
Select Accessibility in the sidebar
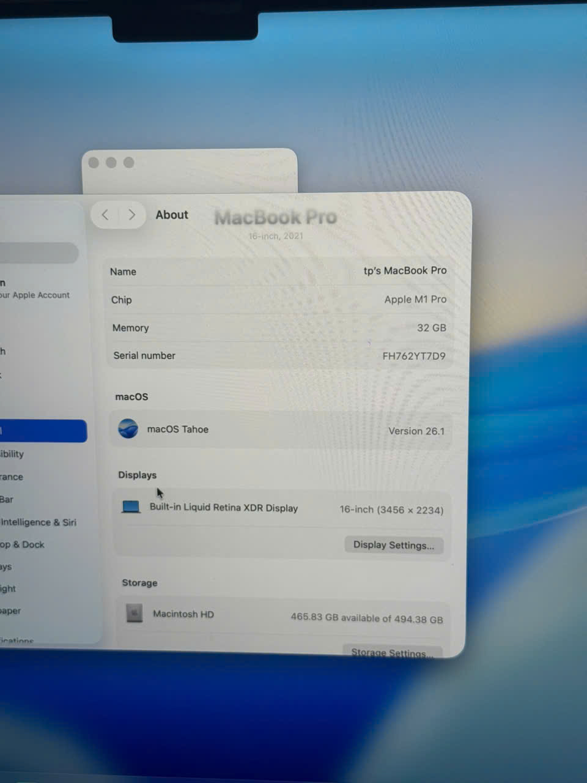tap(12, 454)
